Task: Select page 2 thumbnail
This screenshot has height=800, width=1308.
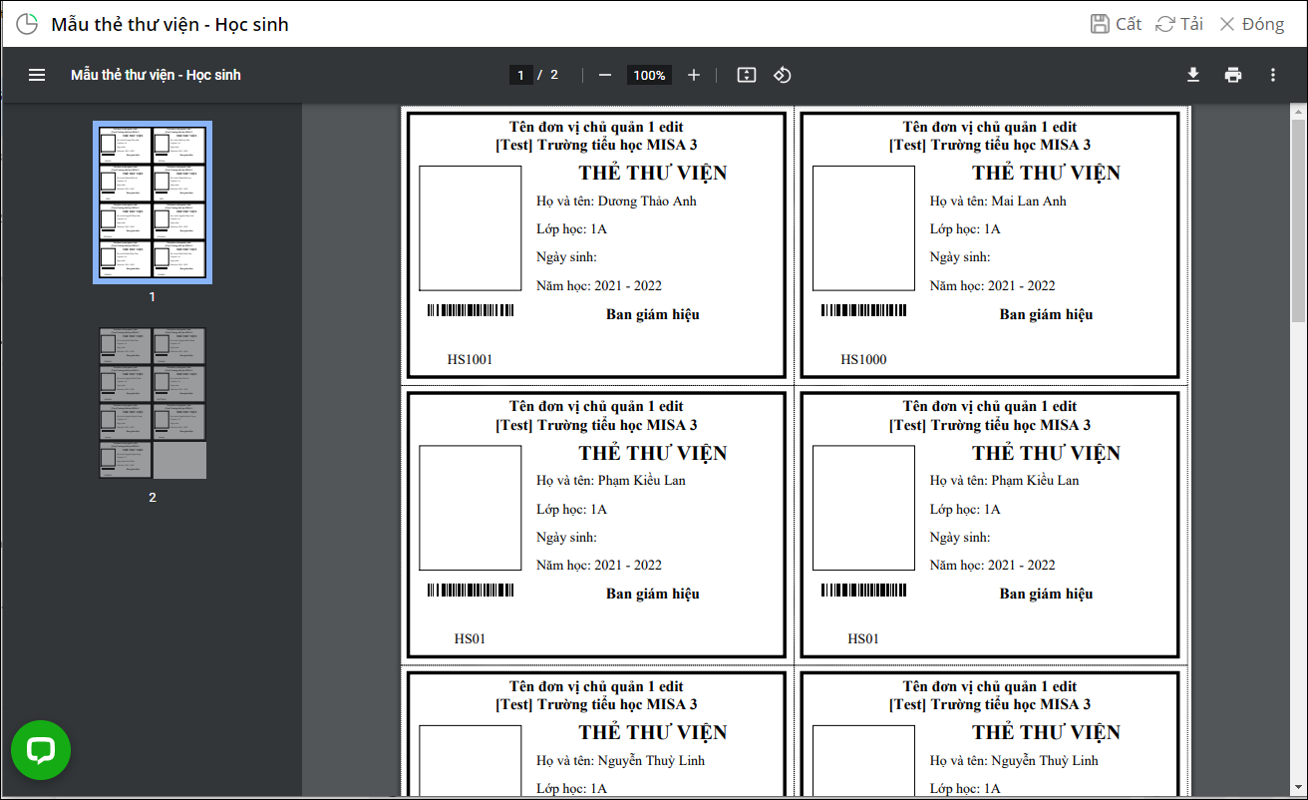Action: click(x=153, y=403)
